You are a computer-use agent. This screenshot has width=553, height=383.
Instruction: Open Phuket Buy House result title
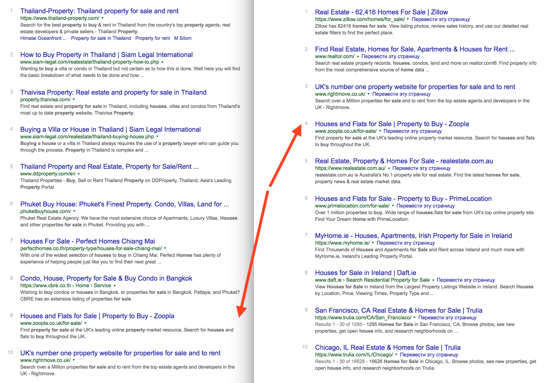point(124,204)
